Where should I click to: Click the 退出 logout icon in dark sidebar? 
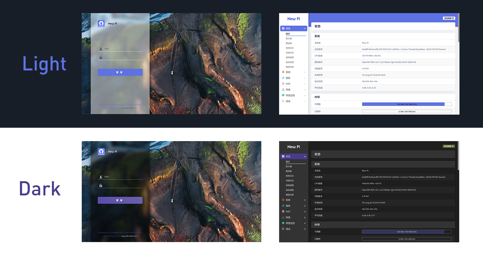click(283, 229)
